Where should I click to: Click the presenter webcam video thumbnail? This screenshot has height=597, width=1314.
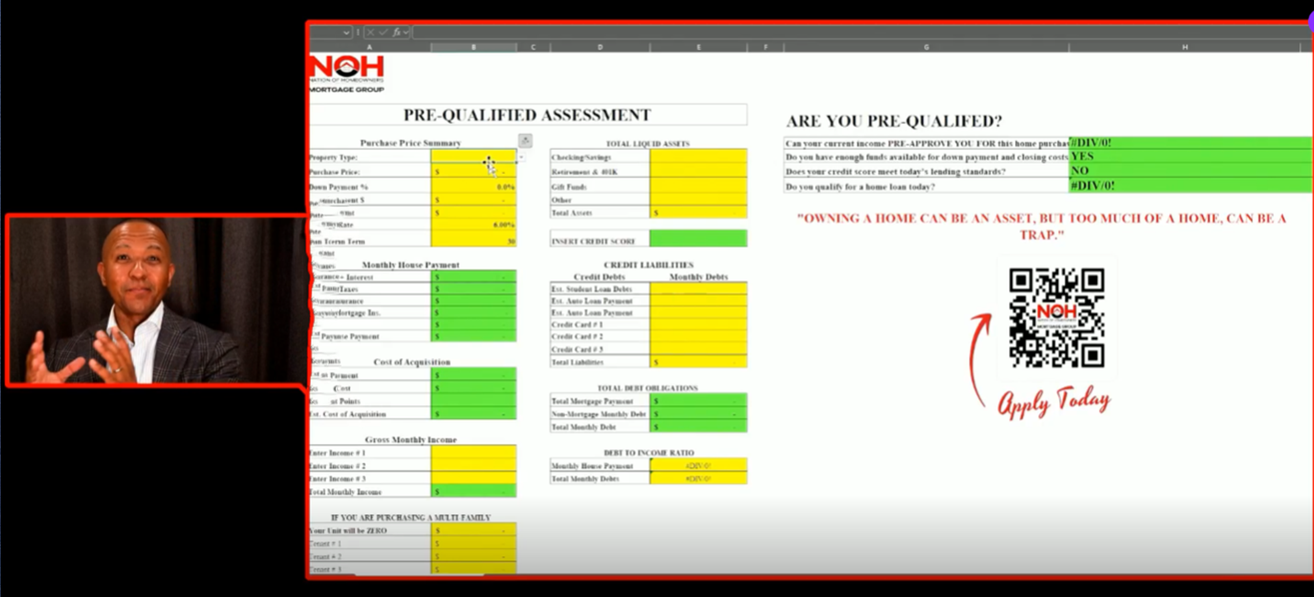point(156,300)
